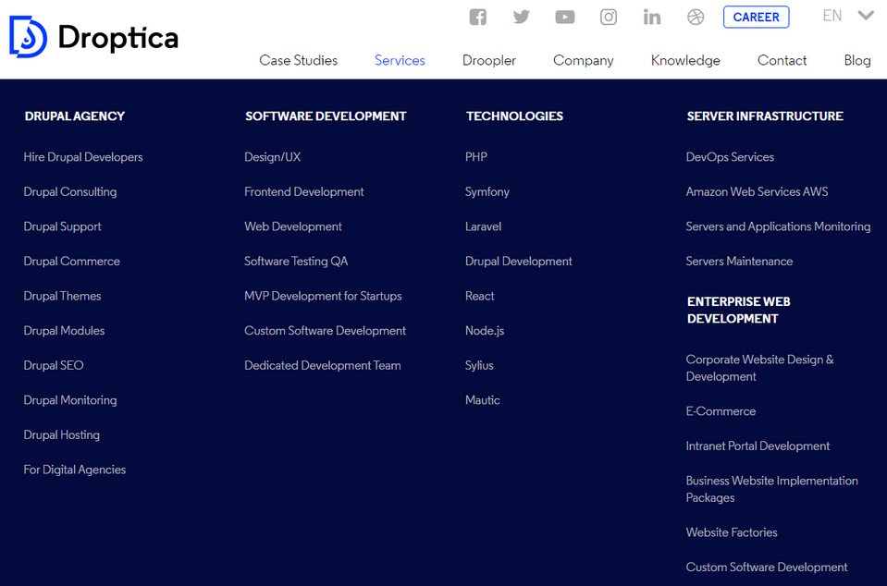887x586 pixels.
Task: Open Amazon Web Services AWS link
Action: 757,191
